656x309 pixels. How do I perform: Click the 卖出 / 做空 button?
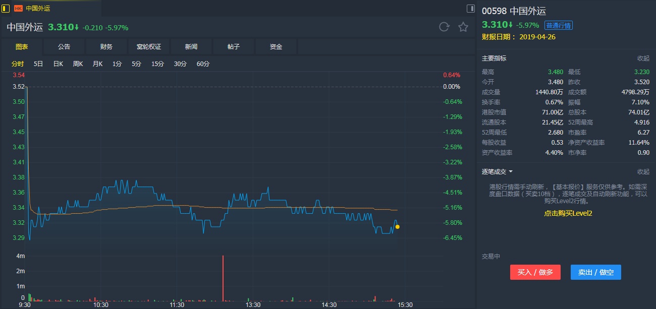596,272
